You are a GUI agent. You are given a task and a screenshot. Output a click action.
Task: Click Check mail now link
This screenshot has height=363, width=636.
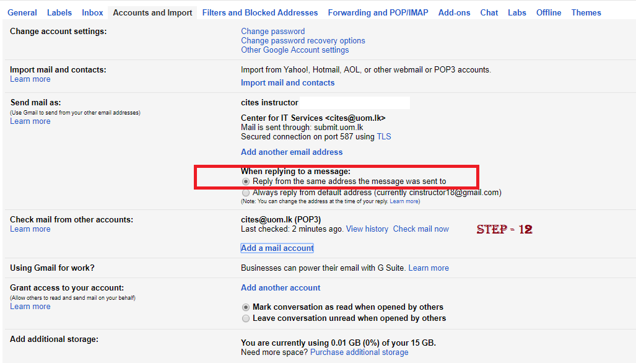[x=421, y=229]
